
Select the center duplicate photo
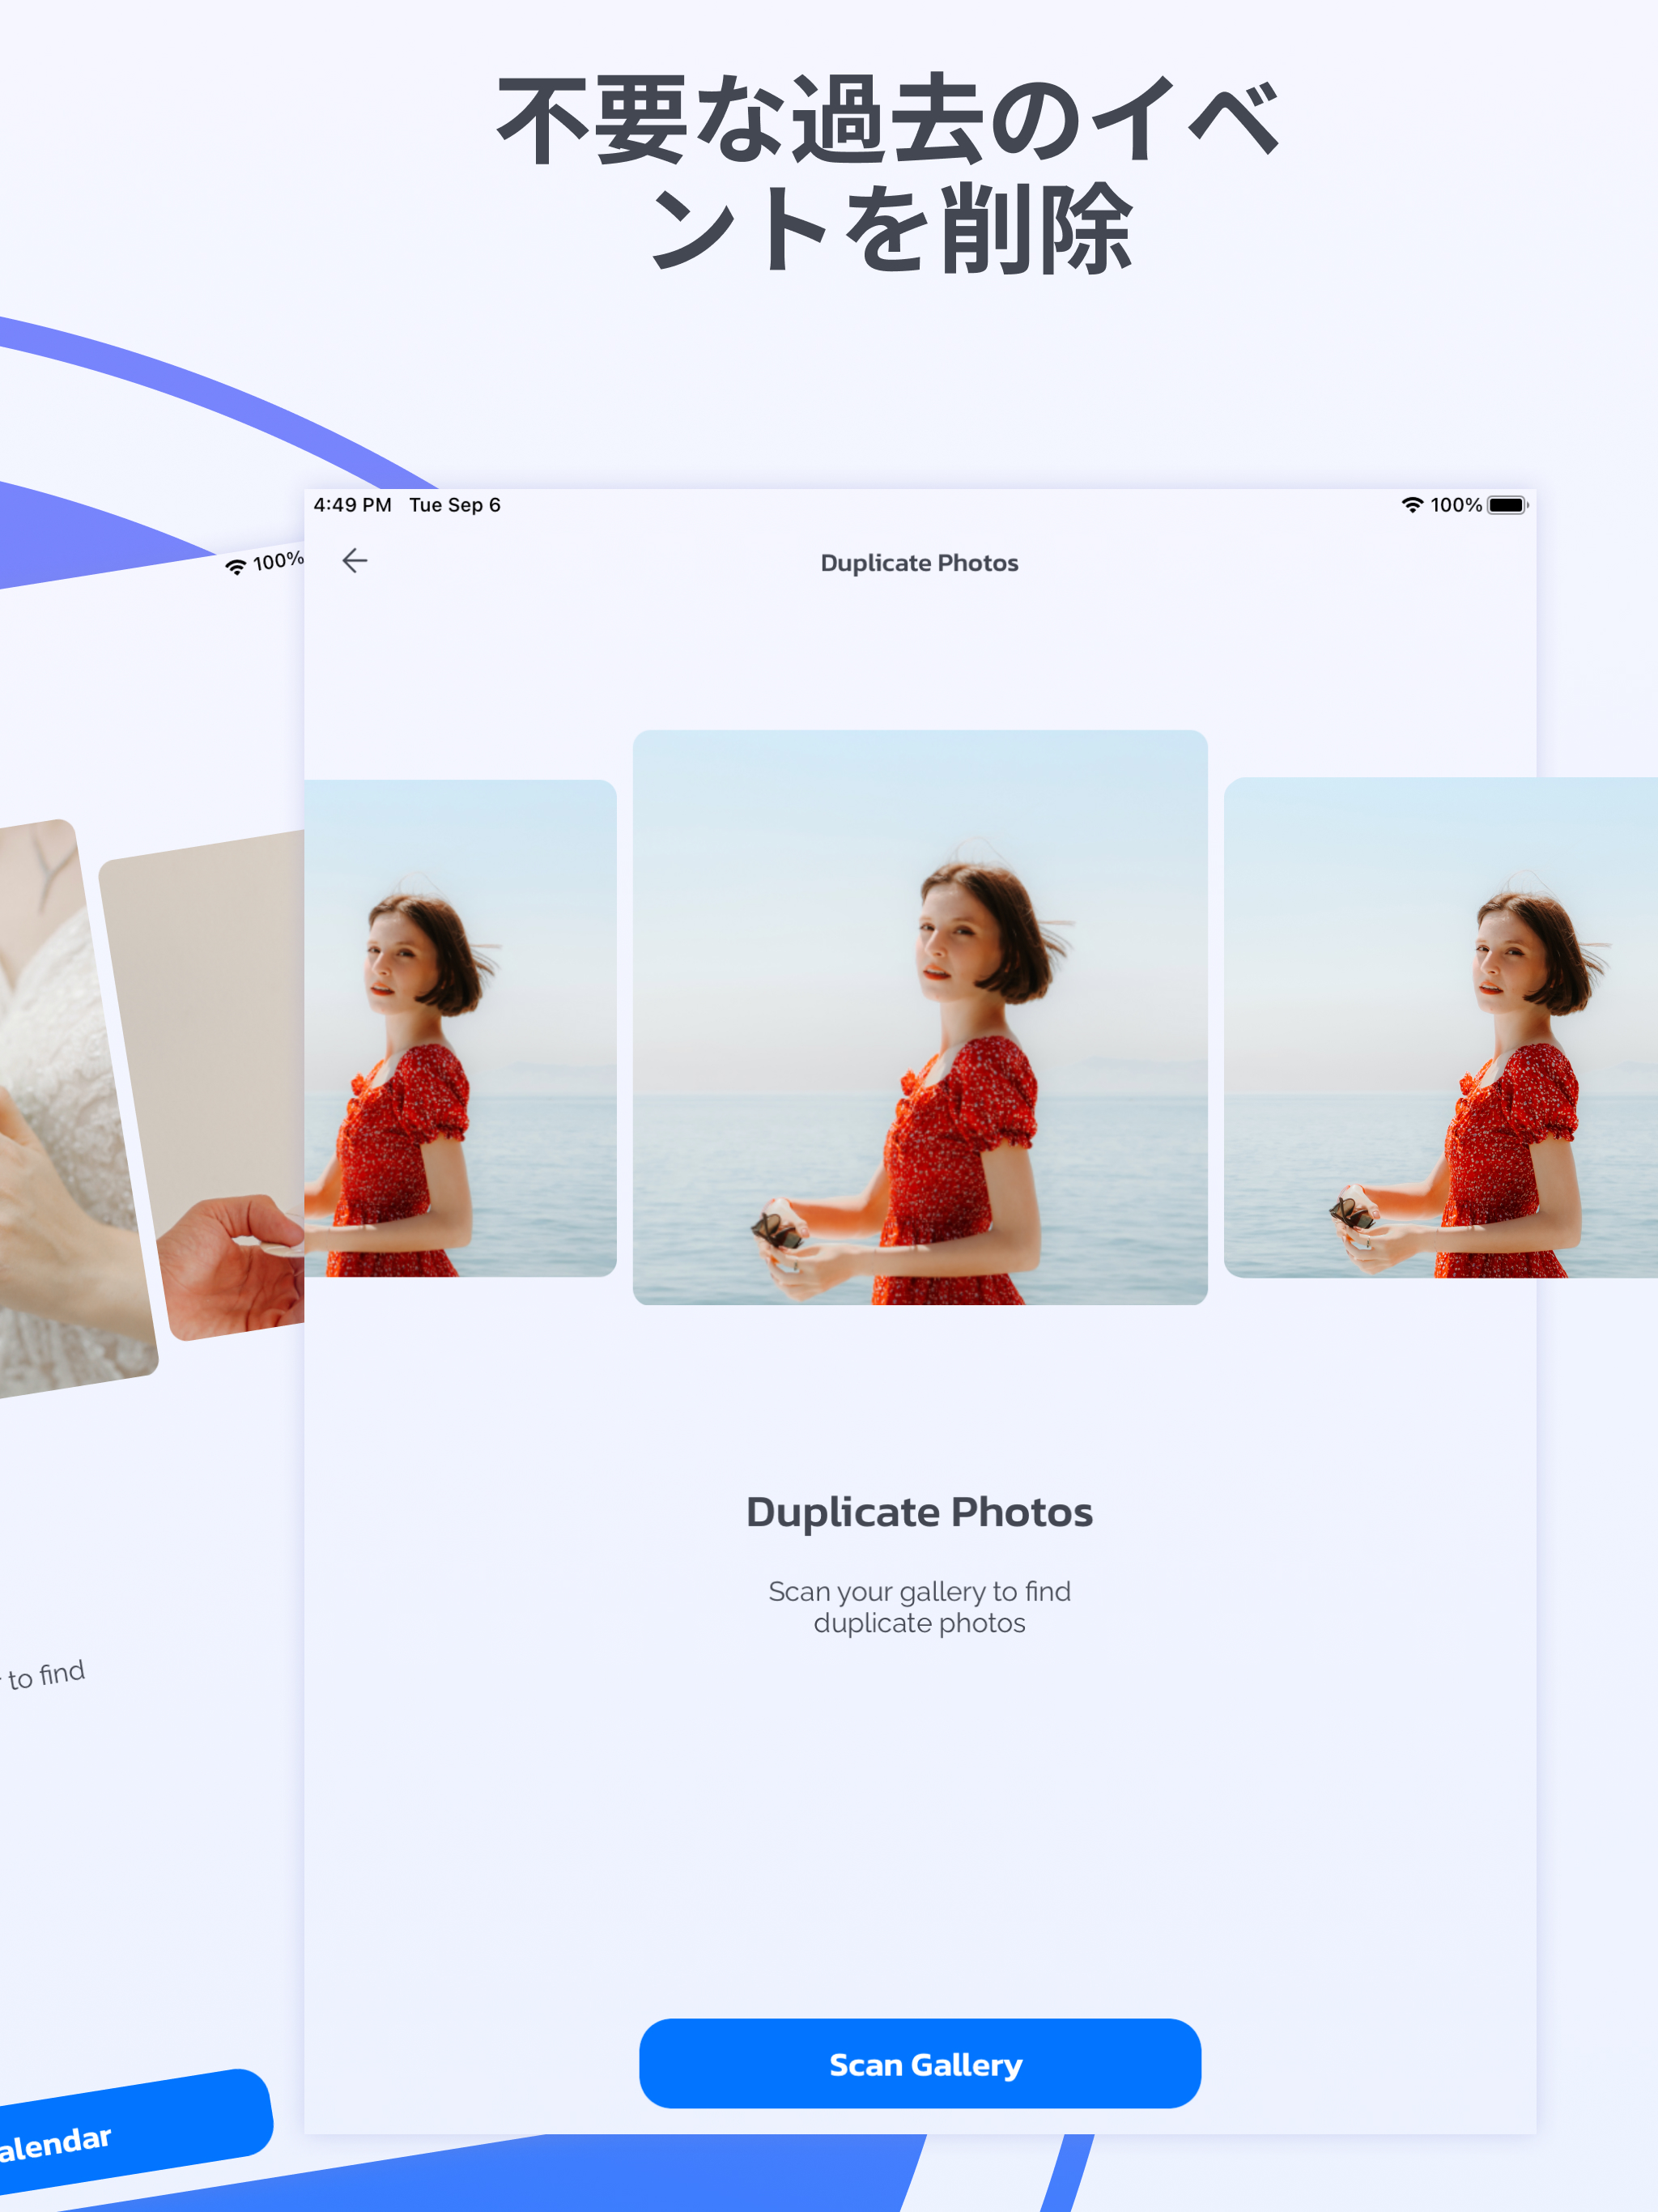coord(920,1017)
